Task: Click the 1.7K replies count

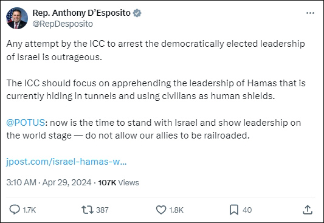Action: [29, 210]
